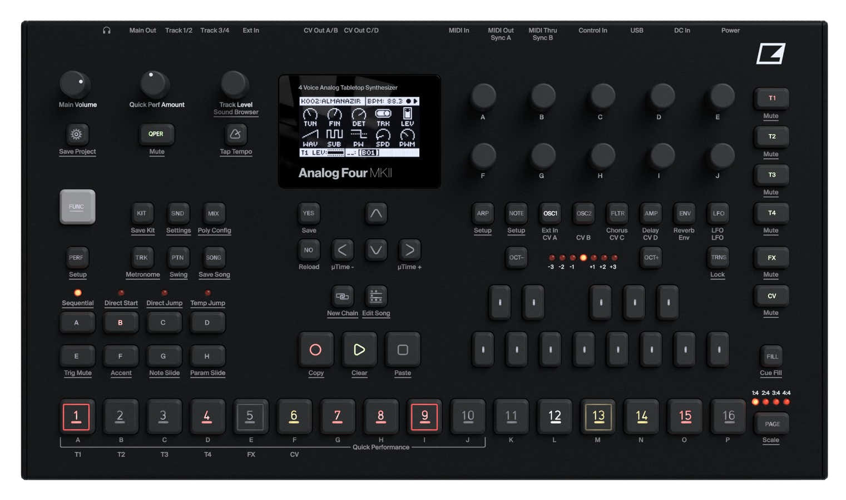
Task: Select the PTN swing key
Action: [x=177, y=258]
